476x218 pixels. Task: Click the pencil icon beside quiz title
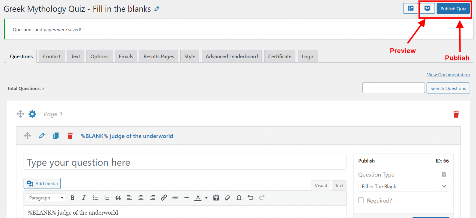pos(157,9)
